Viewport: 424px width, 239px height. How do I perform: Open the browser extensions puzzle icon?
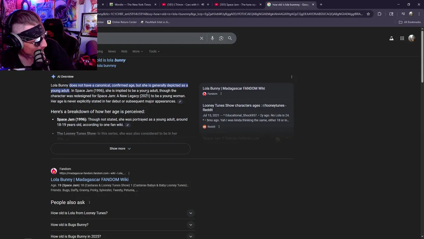tap(380, 14)
